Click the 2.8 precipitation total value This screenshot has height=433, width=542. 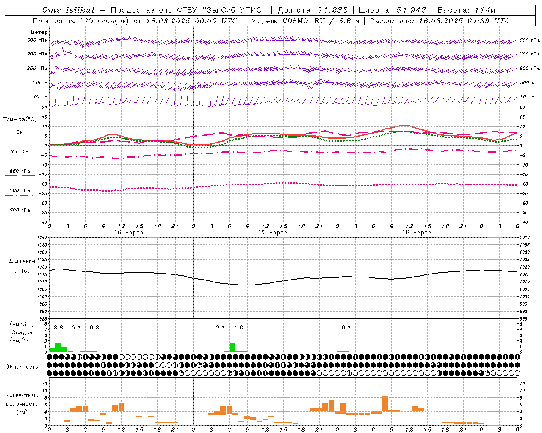point(58,327)
